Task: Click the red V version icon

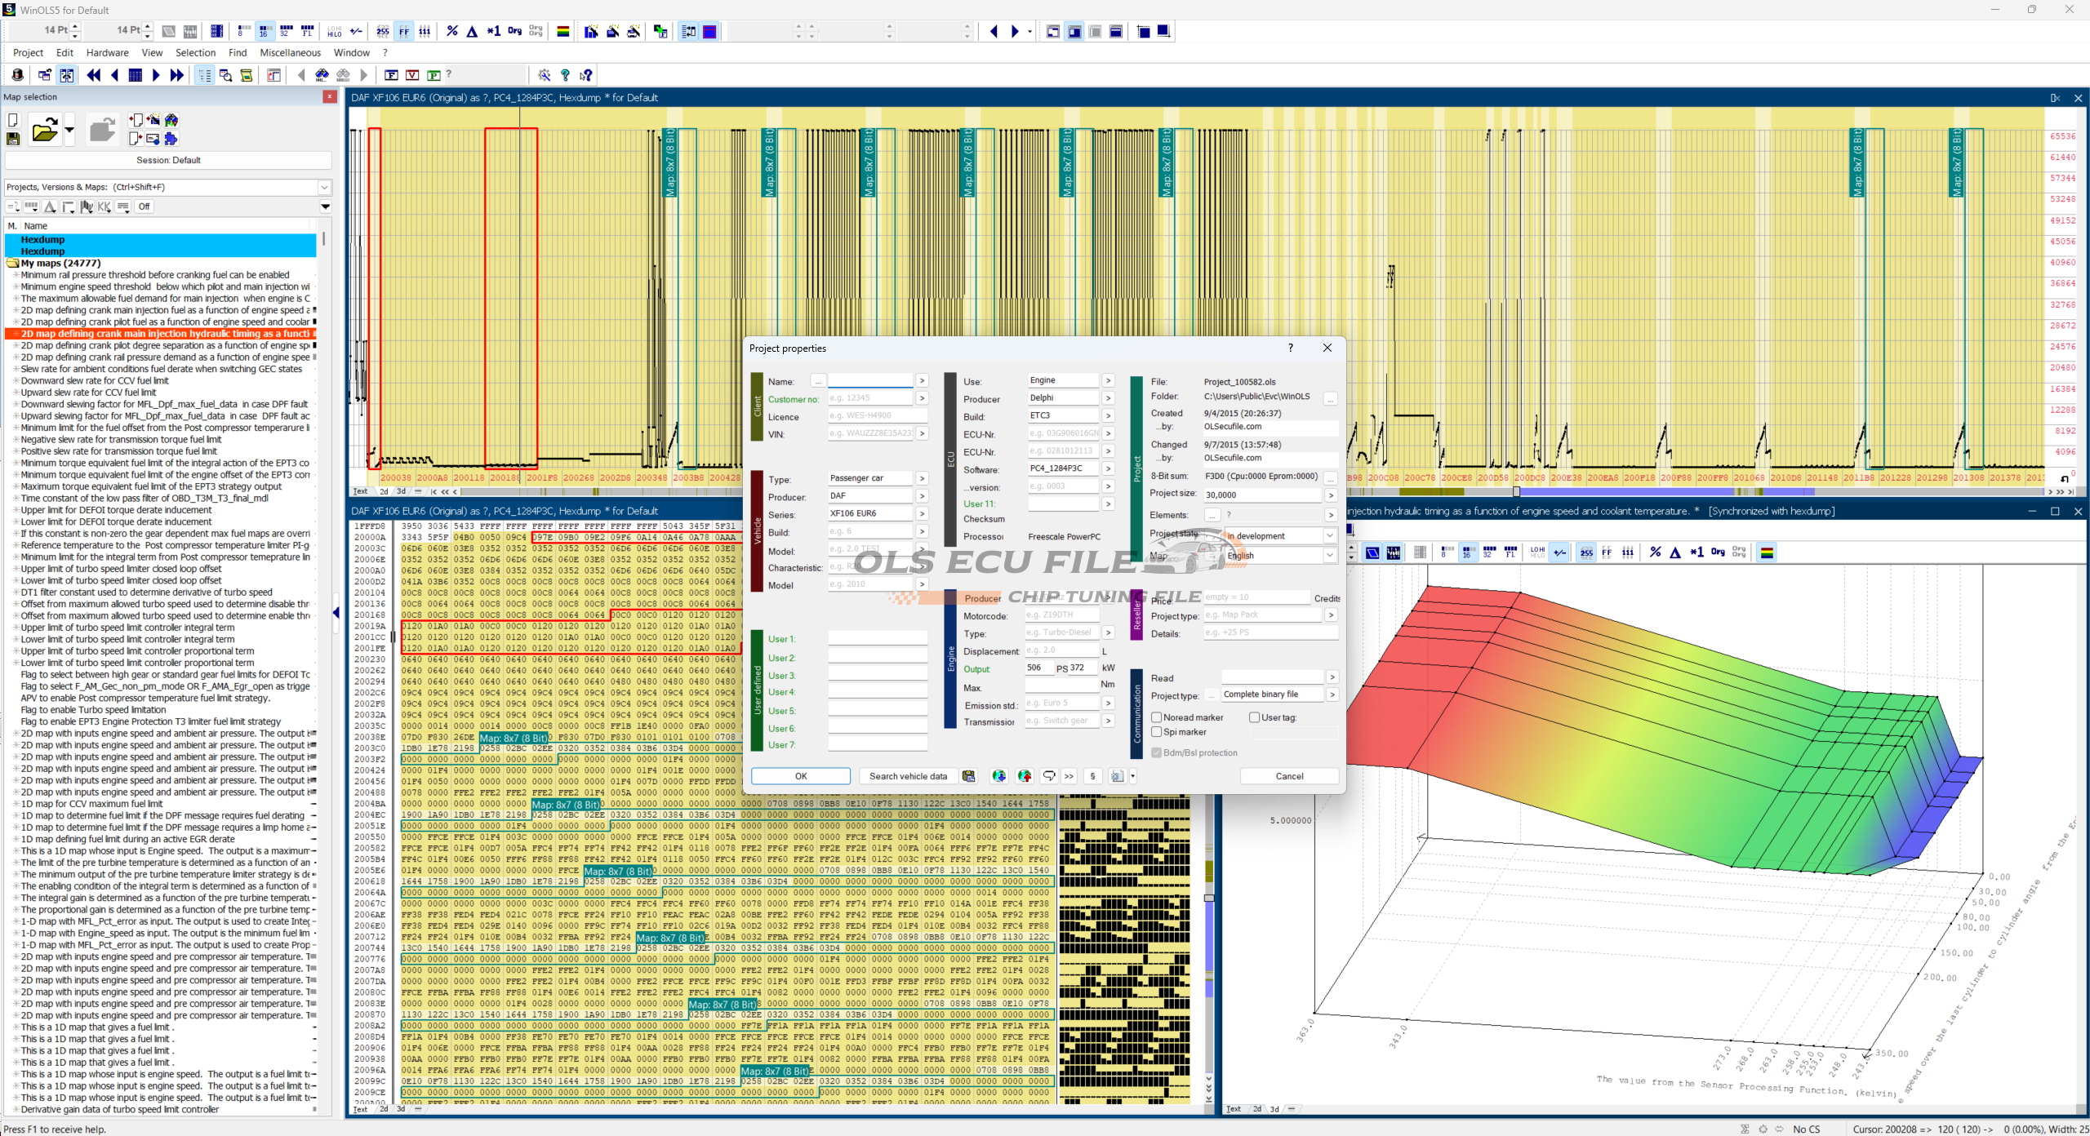Action: tap(412, 75)
